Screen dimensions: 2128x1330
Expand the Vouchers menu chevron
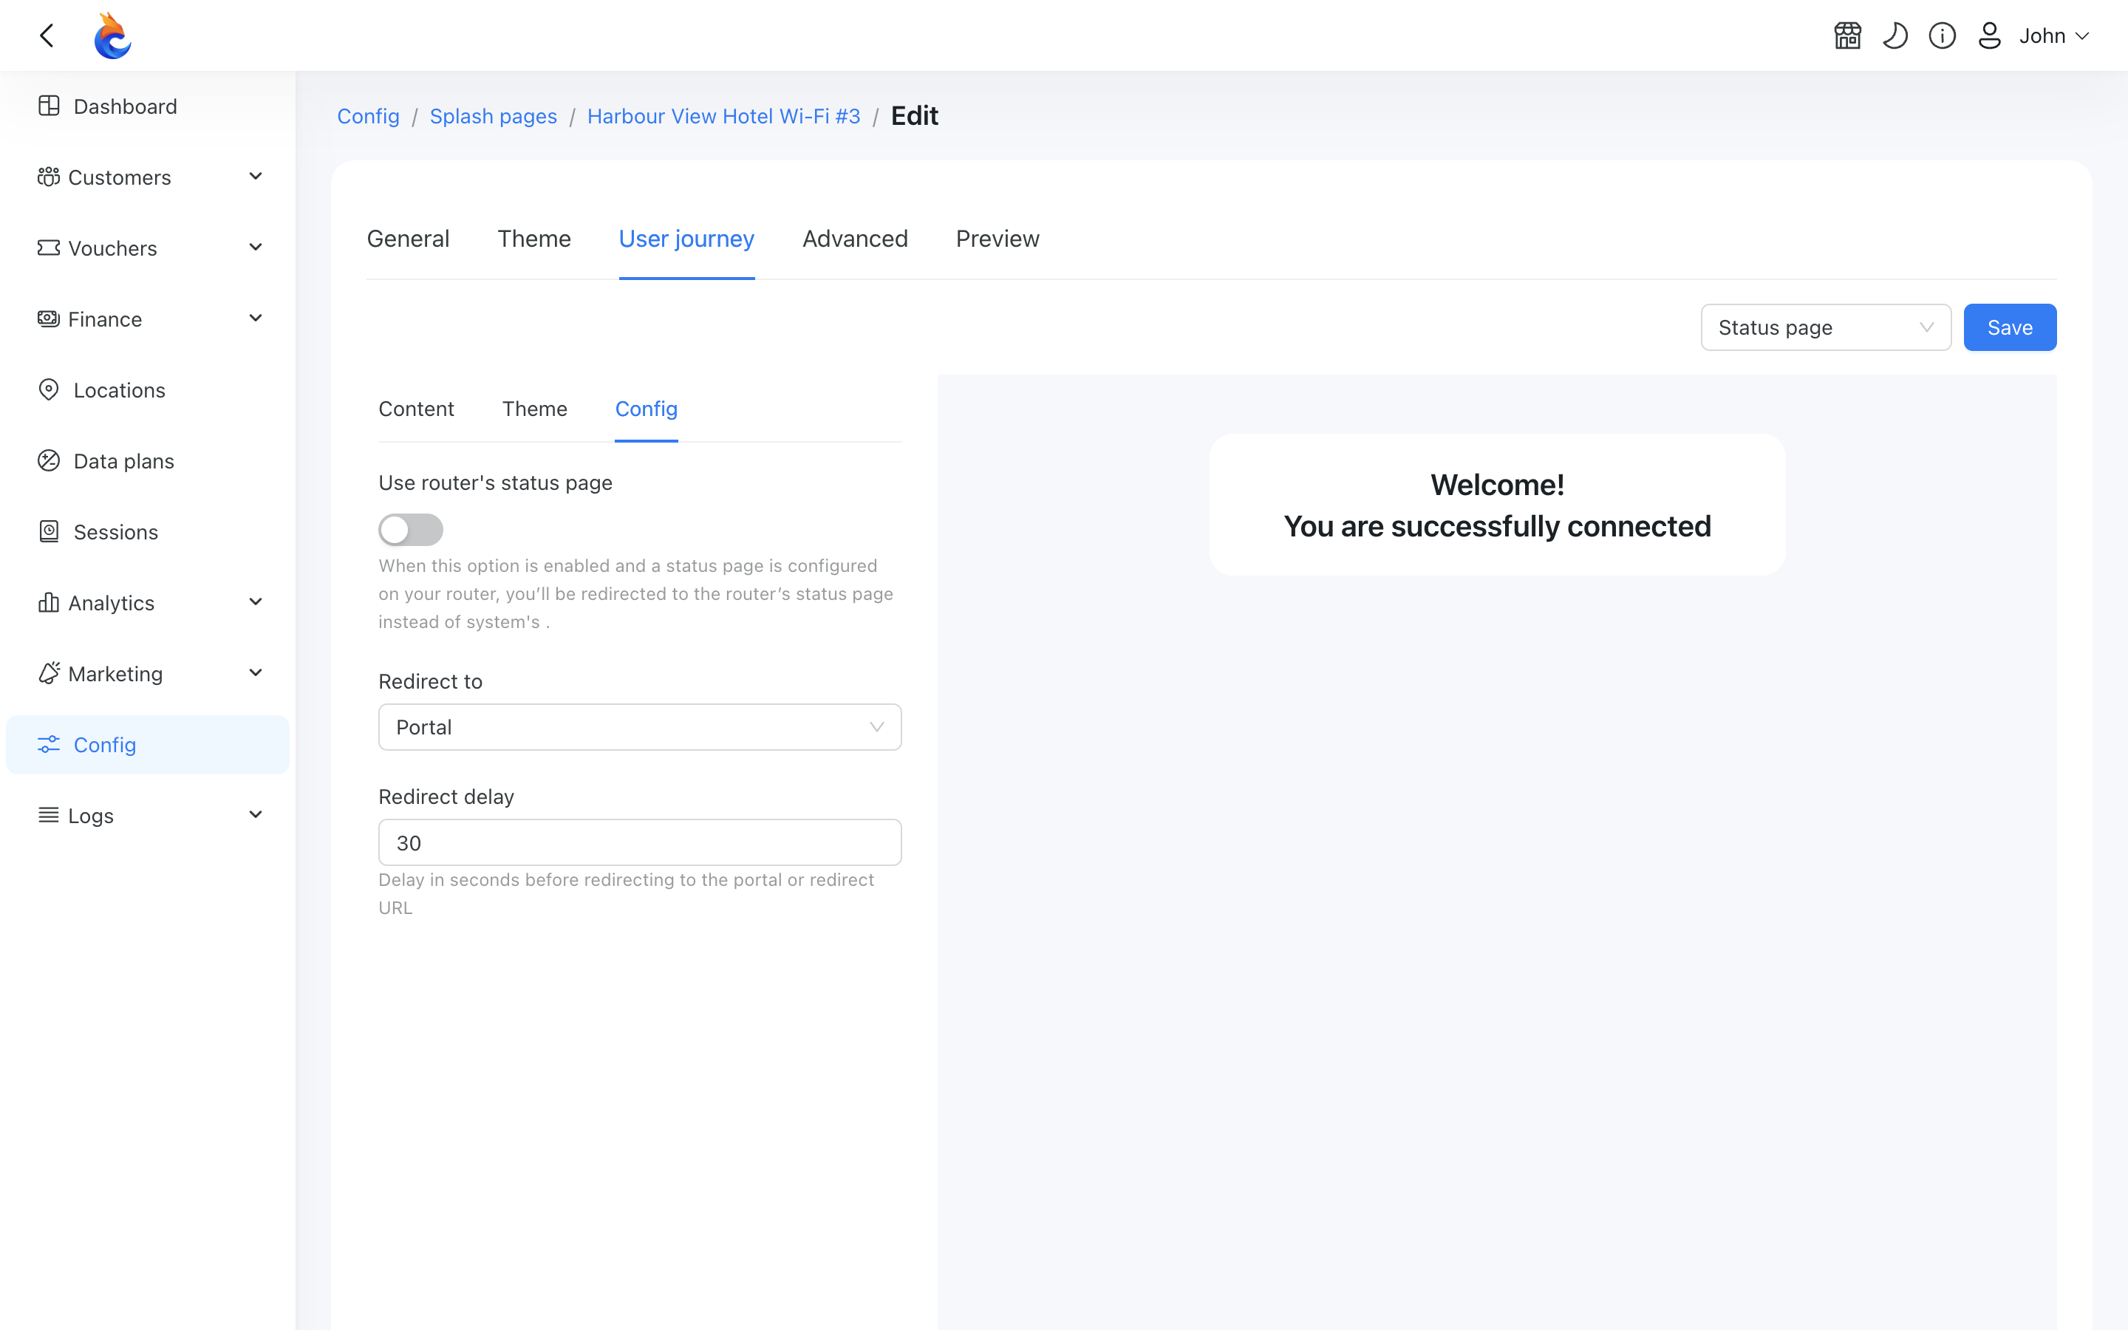(x=256, y=248)
